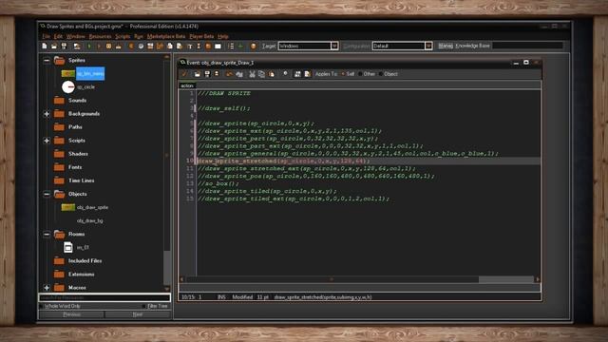The width and height of the screenshot is (608, 342).
Task: Click Copy icon in code editor toolbar
Action: click(262, 74)
